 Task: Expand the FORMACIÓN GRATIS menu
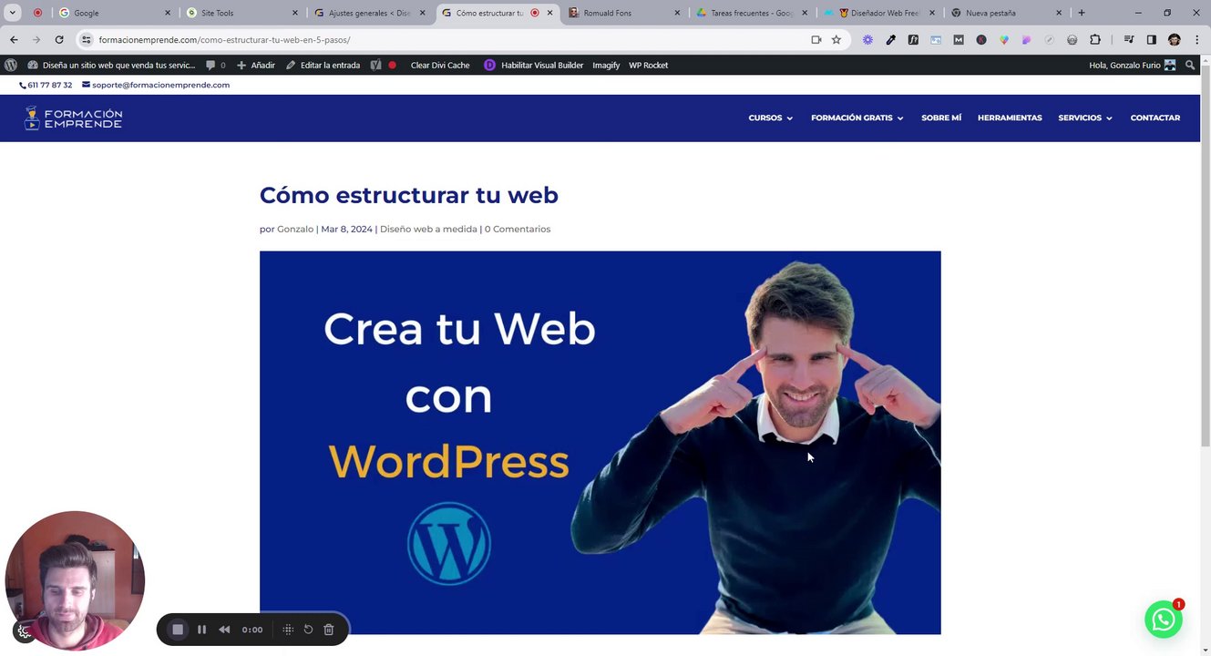point(857,118)
